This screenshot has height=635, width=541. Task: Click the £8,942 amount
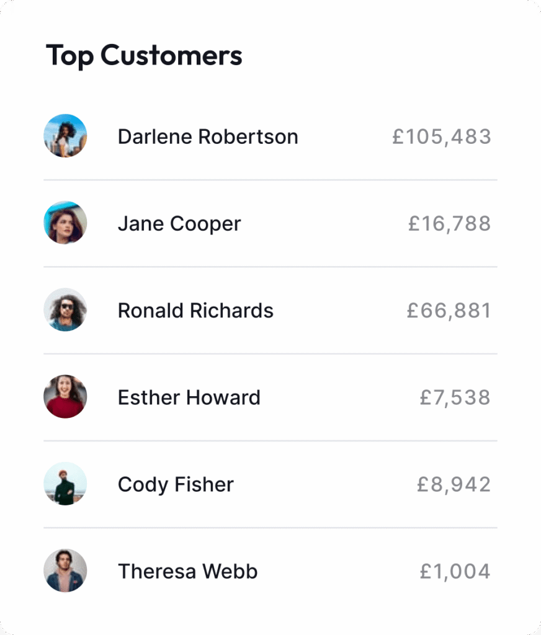tap(454, 484)
